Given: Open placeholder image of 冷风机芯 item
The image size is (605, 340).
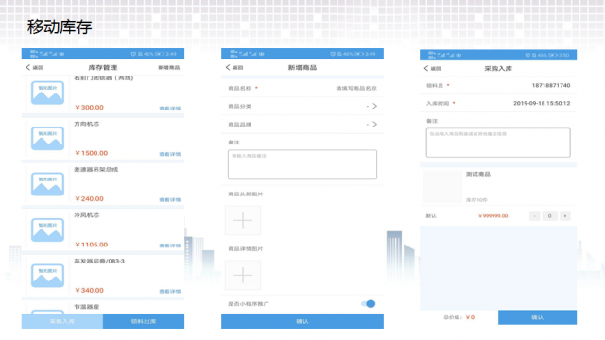Looking at the screenshot, I should [47, 230].
